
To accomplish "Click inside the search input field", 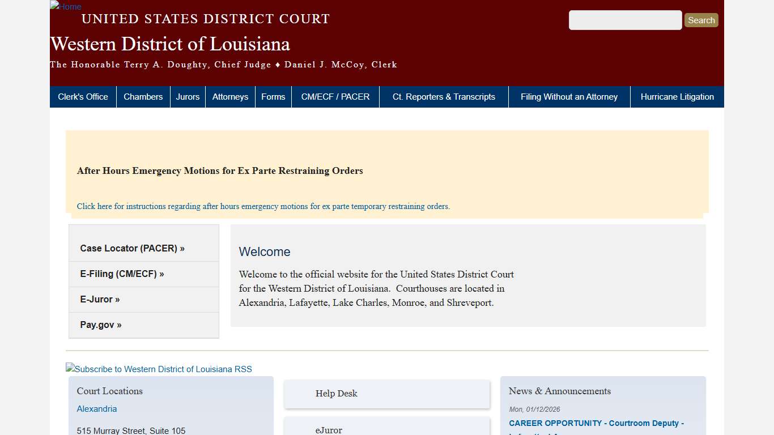I will click(x=625, y=20).
